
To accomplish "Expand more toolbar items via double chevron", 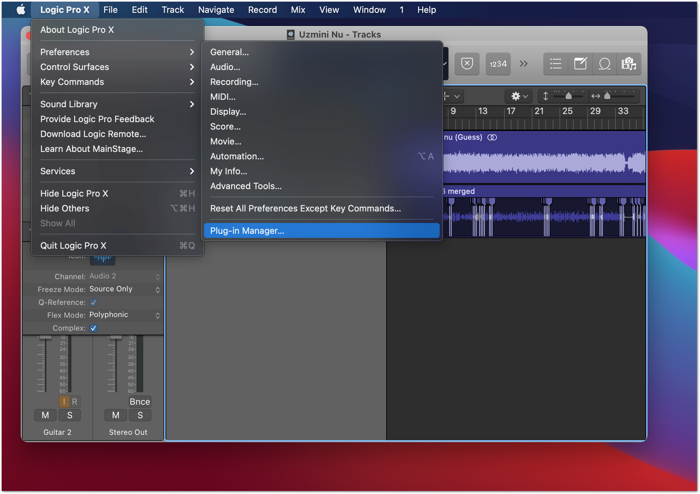I will 524,64.
